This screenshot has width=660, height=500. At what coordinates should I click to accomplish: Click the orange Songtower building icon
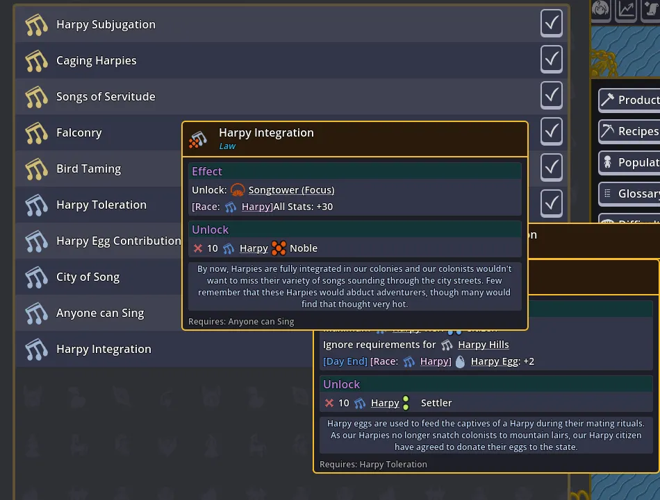tap(238, 190)
